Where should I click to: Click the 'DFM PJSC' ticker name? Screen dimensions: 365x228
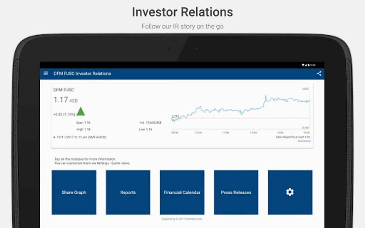click(x=64, y=90)
